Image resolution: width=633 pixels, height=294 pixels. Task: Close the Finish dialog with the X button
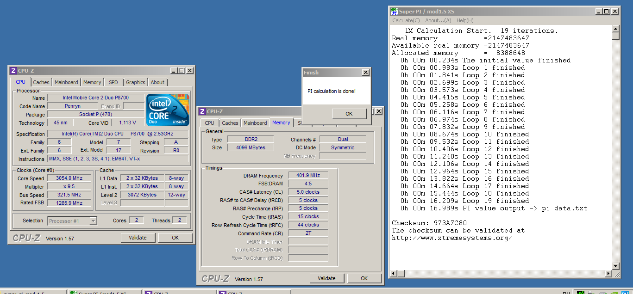[x=365, y=73]
